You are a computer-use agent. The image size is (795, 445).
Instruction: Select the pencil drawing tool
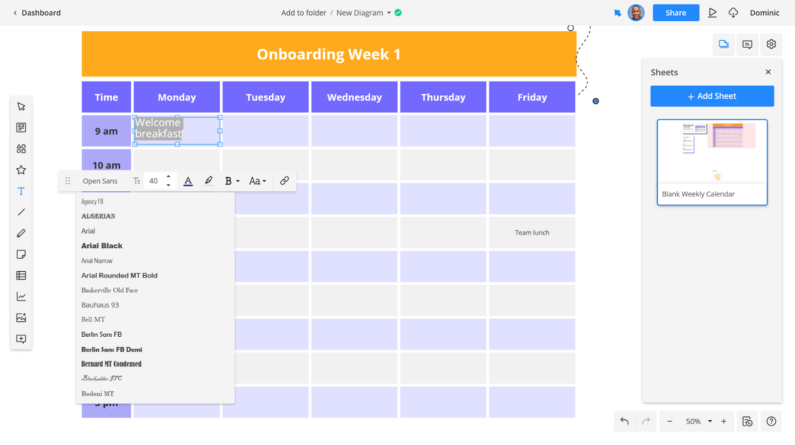(x=21, y=233)
